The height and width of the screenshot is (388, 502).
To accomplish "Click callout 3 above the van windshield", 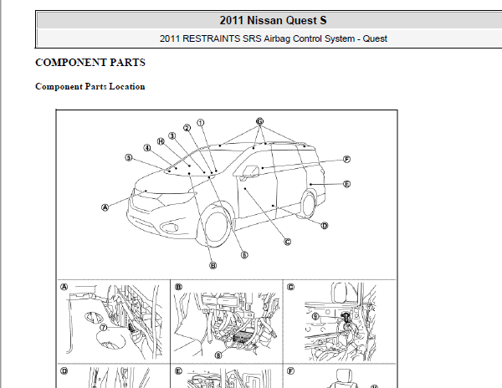I will click(x=172, y=136).
